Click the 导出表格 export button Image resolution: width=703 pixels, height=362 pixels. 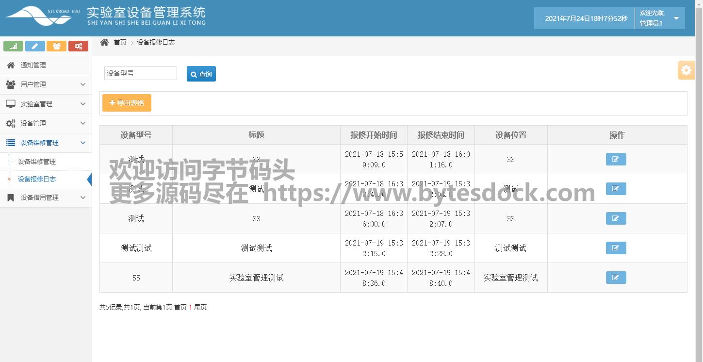pos(127,103)
